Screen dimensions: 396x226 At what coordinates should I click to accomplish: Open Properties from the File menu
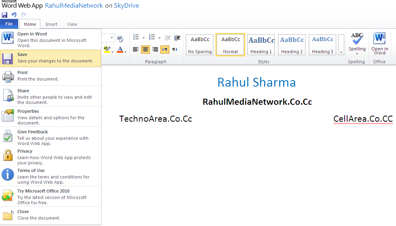pyautogui.click(x=51, y=117)
